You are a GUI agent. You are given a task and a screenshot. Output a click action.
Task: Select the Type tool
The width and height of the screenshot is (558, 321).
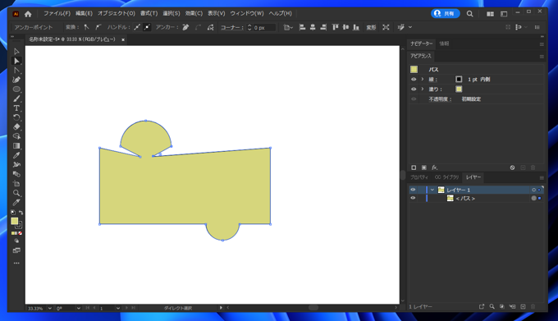click(x=16, y=108)
